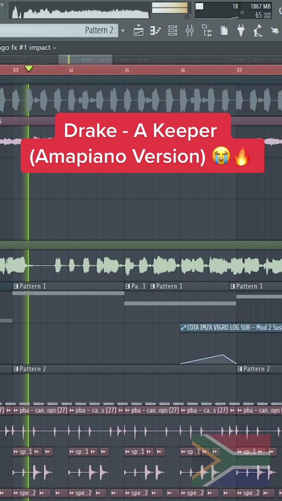The height and width of the screenshot is (501, 282).
Task: Click the output waveform oscilloscope display
Action: [x=80, y=11]
